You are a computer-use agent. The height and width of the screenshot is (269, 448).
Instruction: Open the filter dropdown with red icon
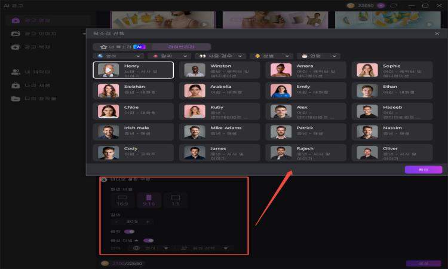click(x=169, y=56)
